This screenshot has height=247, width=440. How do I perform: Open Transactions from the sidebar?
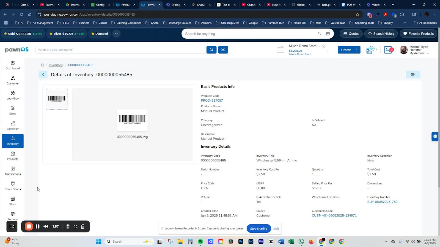point(13,171)
